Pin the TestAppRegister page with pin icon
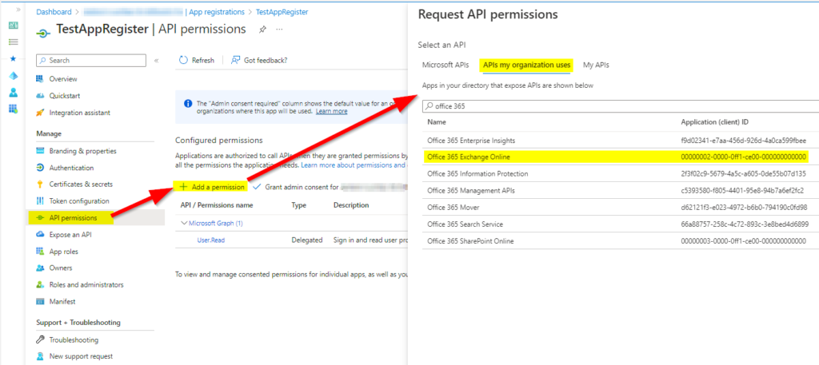The image size is (819, 365). tap(262, 30)
